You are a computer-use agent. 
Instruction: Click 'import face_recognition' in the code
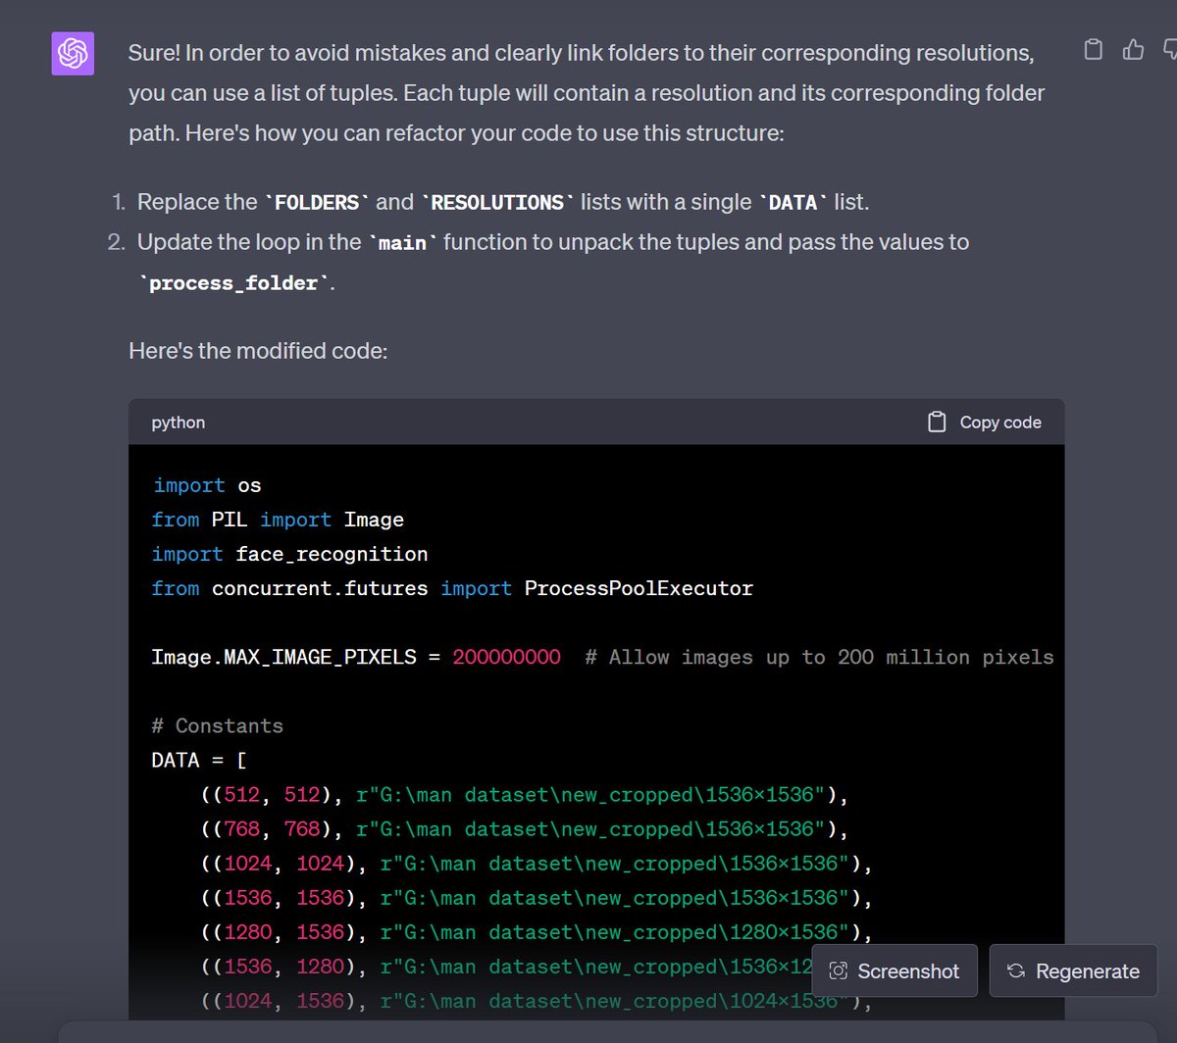(x=289, y=554)
